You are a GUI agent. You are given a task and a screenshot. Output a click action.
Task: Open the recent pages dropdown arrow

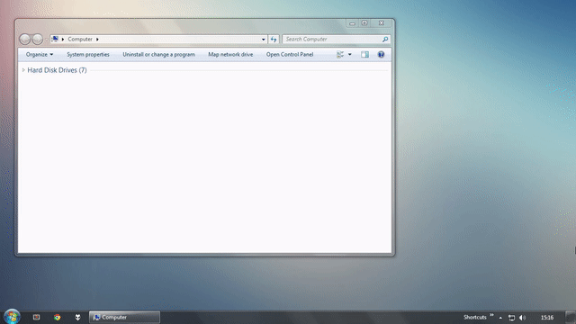point(46,39)
